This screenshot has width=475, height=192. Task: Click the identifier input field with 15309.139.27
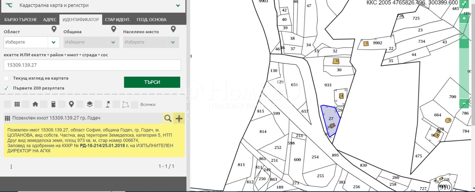[92, 65]
